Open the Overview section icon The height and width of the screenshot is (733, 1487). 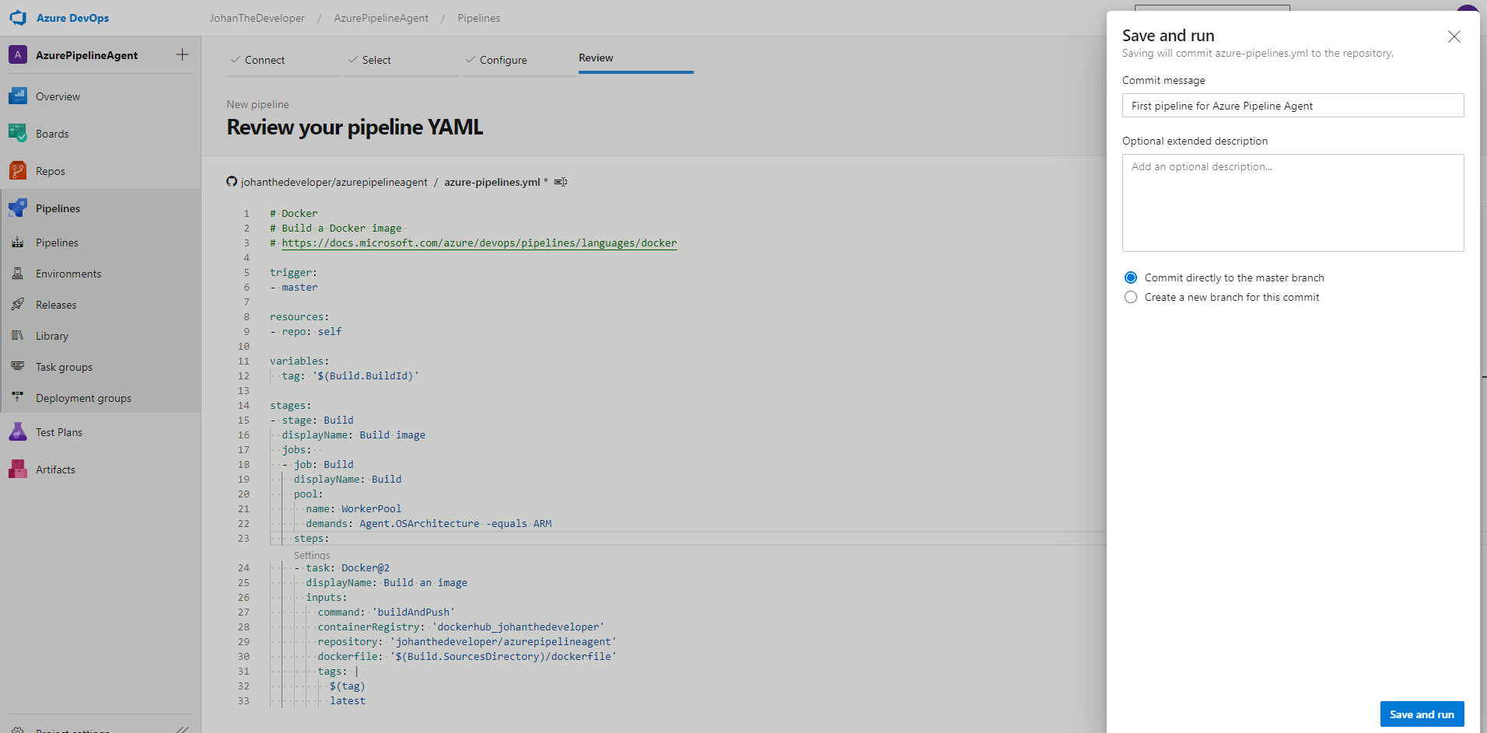[18, 96]
